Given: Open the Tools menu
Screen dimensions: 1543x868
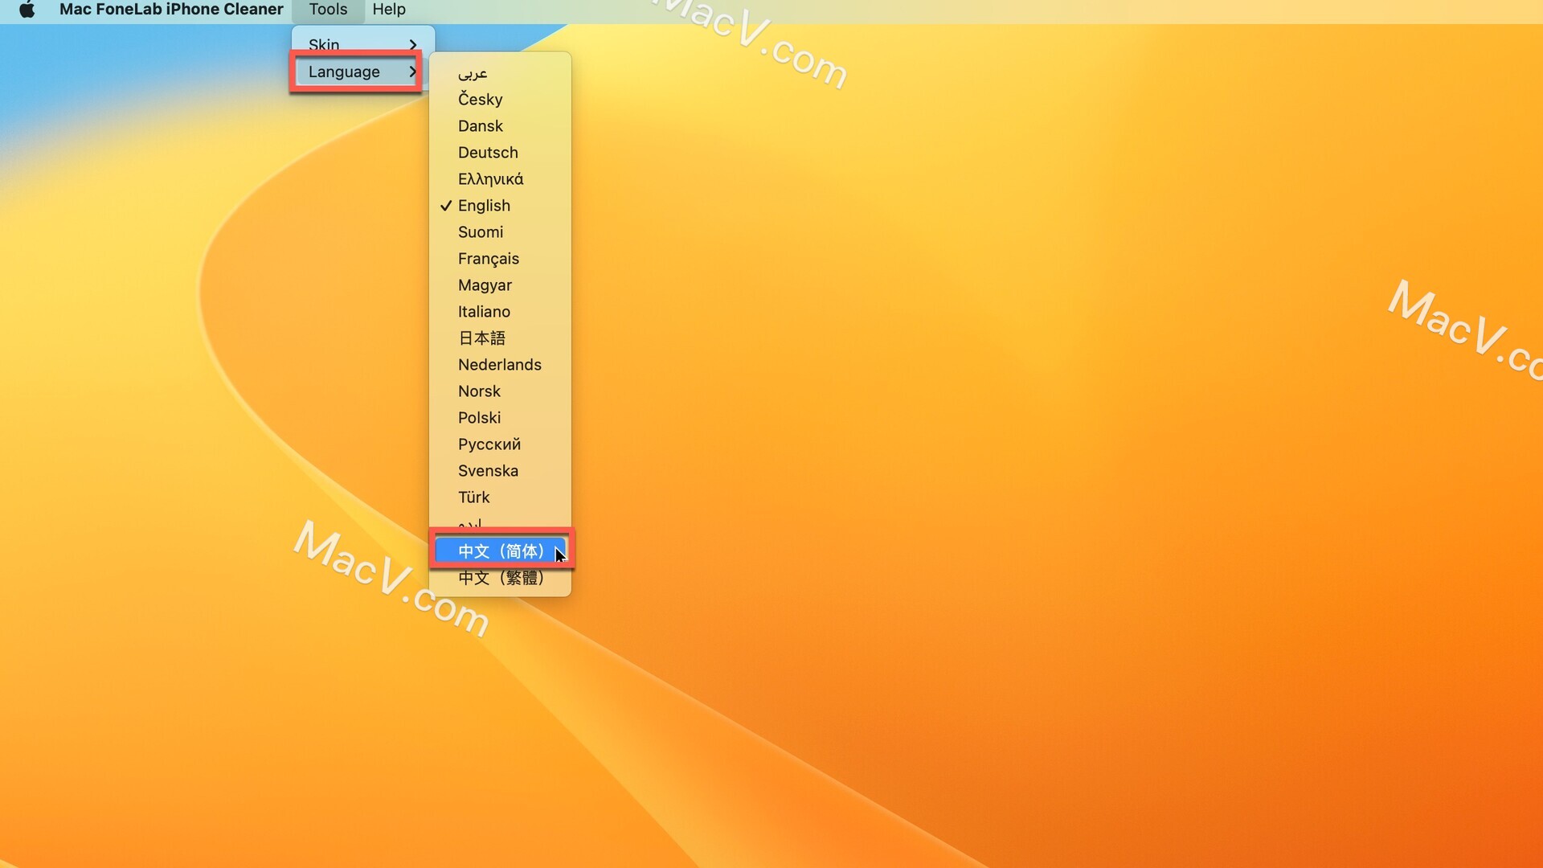Looking at the screenshot, I should 328,10.
